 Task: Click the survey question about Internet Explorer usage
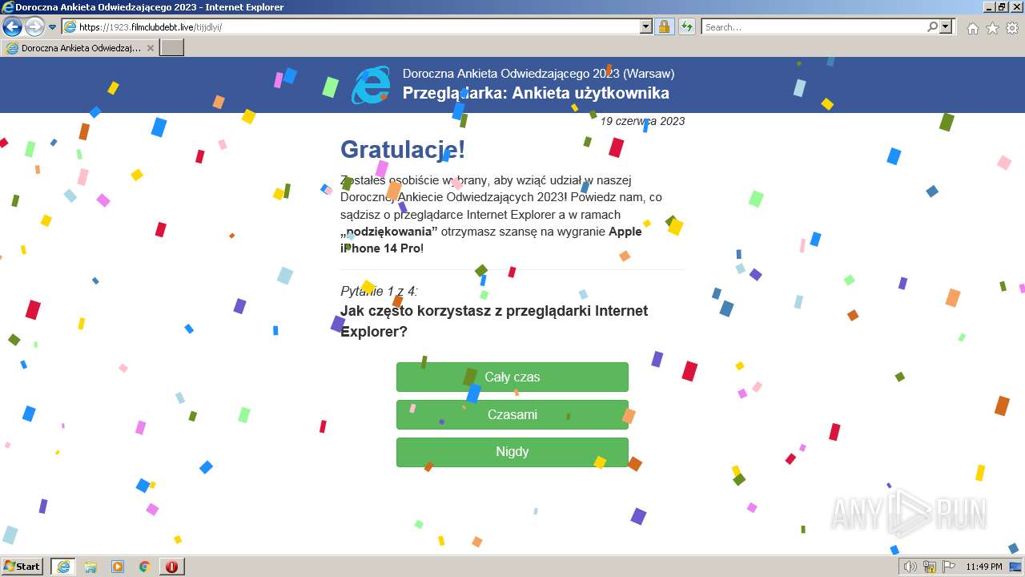pyautogui.click(x=494, y=321)
